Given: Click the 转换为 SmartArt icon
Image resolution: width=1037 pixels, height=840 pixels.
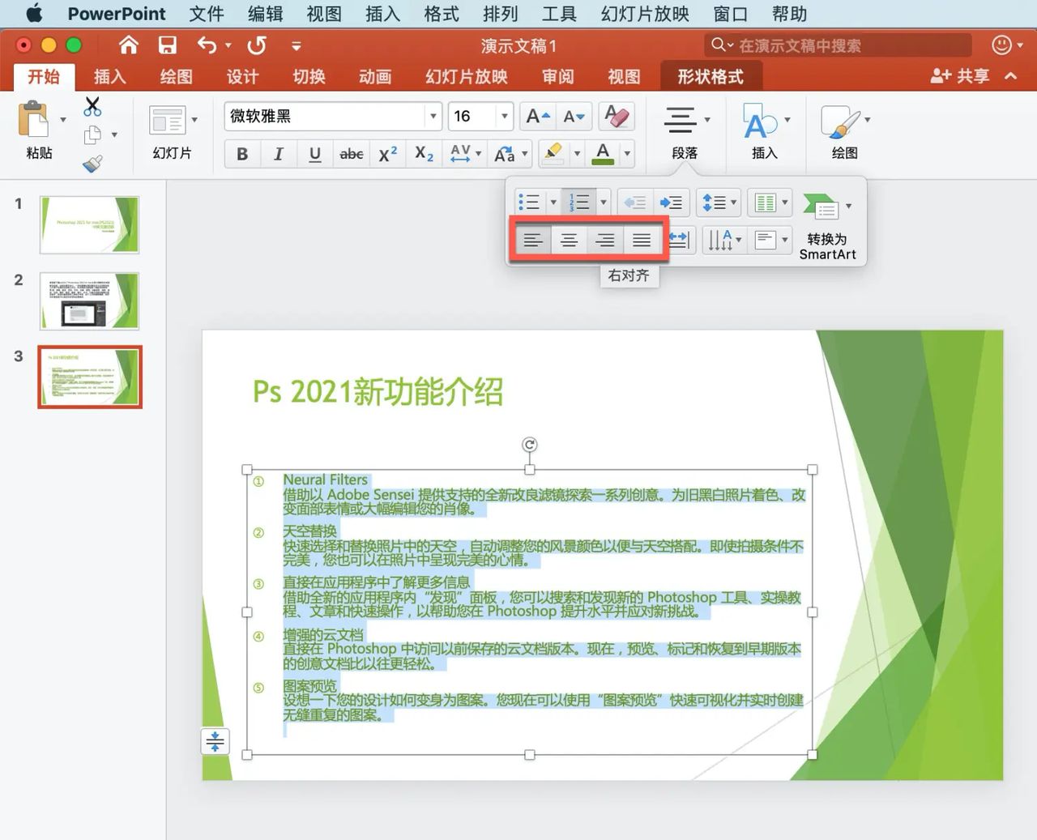Looking at the screenshot, I should 821,207.
